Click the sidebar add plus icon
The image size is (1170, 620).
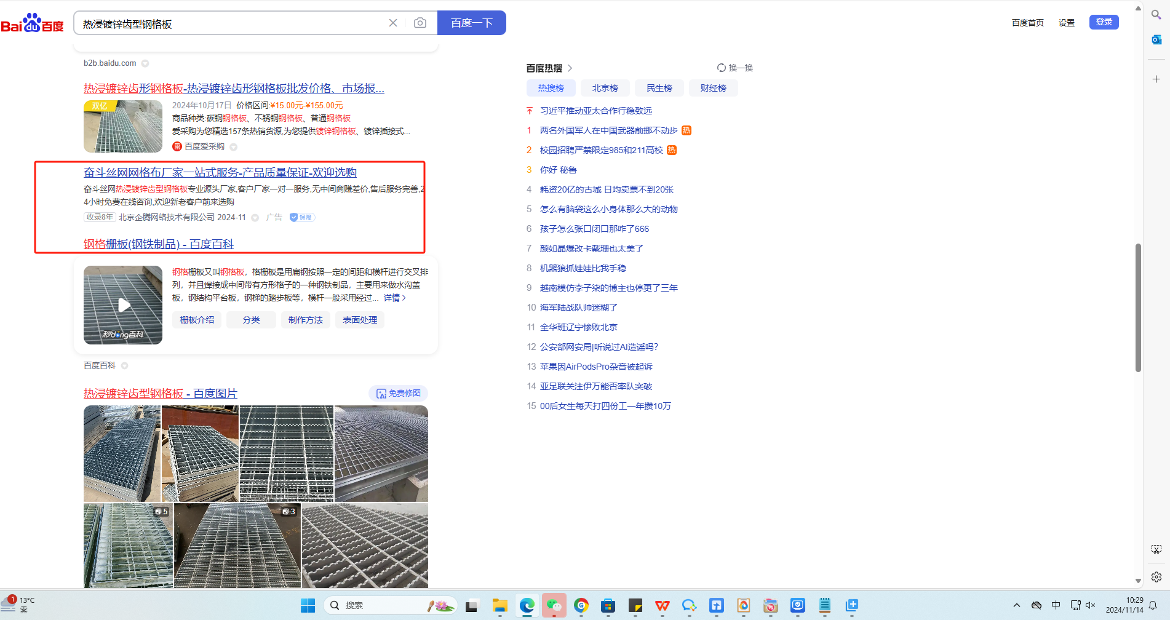point(1156,79)
